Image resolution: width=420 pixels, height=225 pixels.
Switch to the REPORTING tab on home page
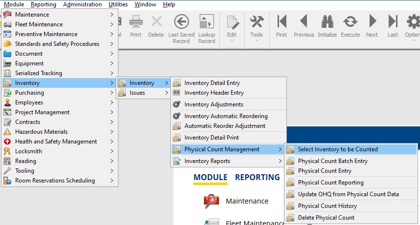click(x=257, y=178)
